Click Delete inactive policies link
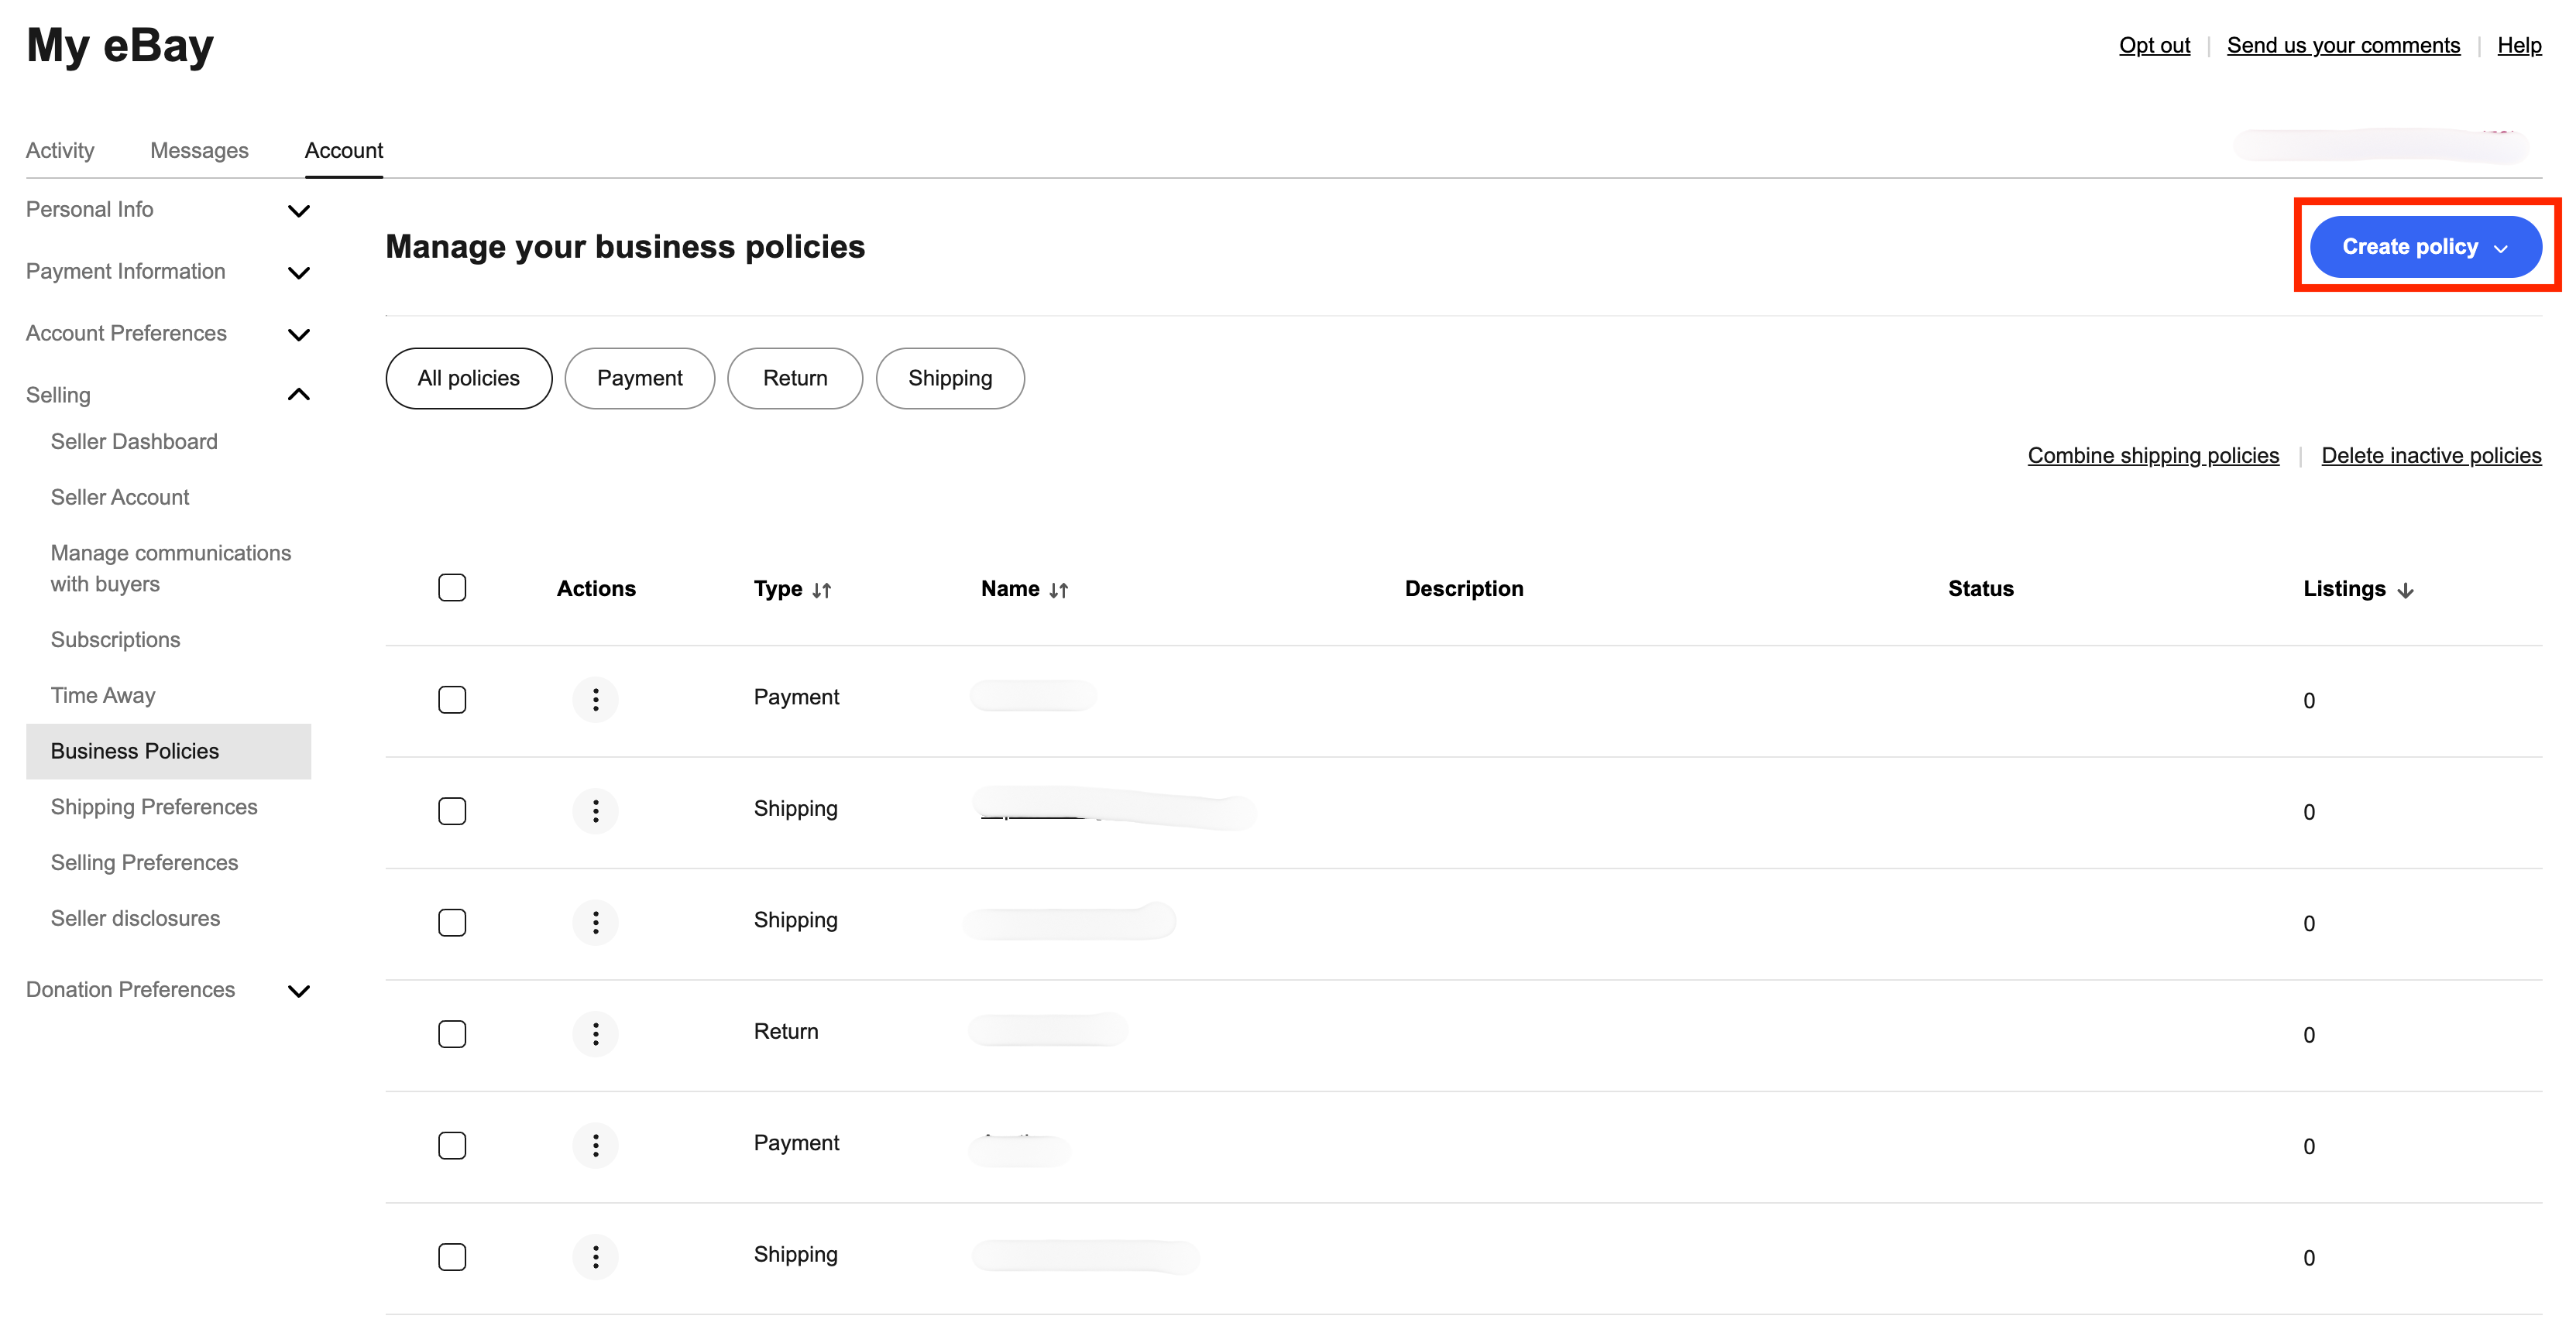 (x=2431, y=456)
